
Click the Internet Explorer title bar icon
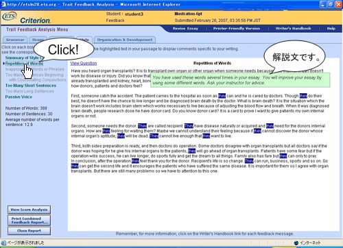3,4
